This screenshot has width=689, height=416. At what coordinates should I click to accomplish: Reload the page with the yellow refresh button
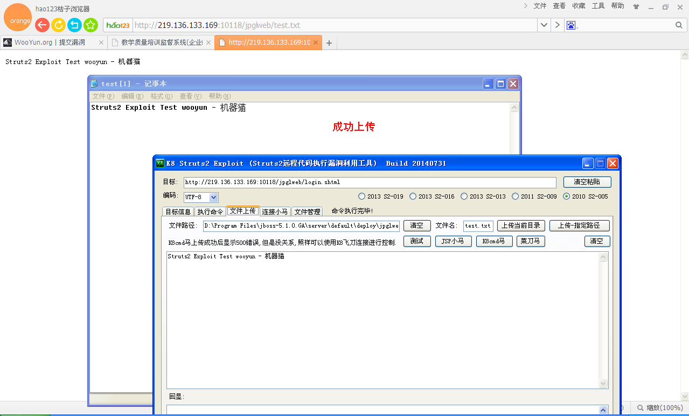pyautogui.click(x=58, y=25)
